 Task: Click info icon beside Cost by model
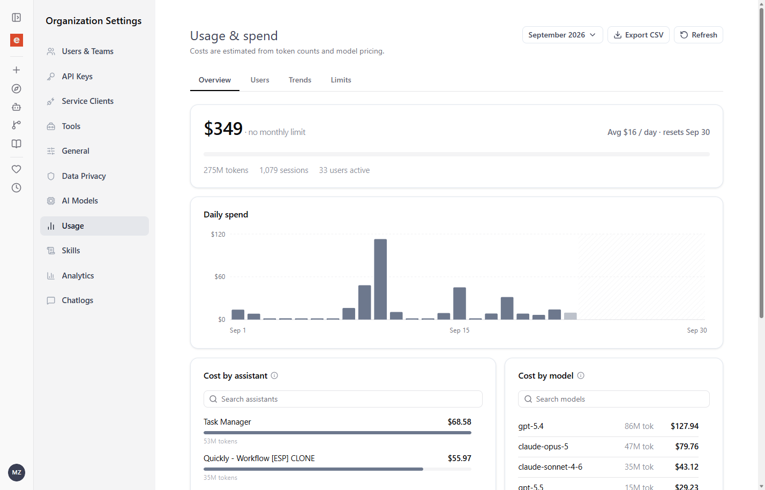581,375
